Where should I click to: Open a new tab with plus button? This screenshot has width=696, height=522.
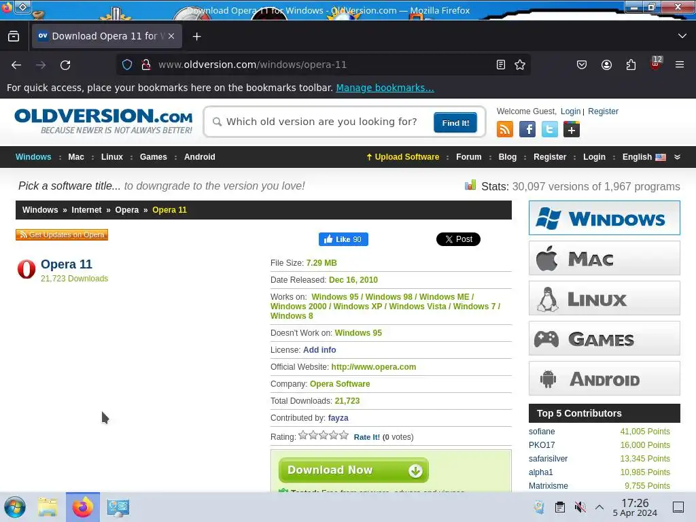pos(196,37)
